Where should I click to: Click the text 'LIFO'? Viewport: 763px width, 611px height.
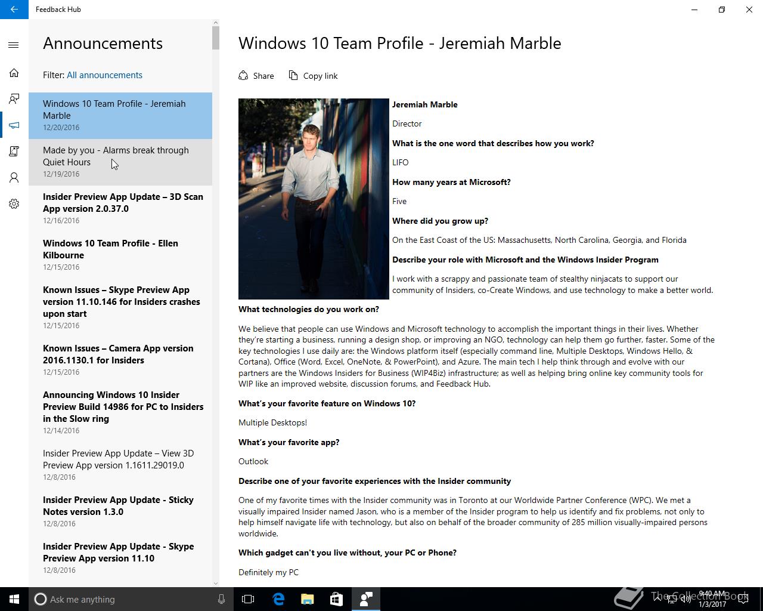pyautogui.click(x=401, y=162)
